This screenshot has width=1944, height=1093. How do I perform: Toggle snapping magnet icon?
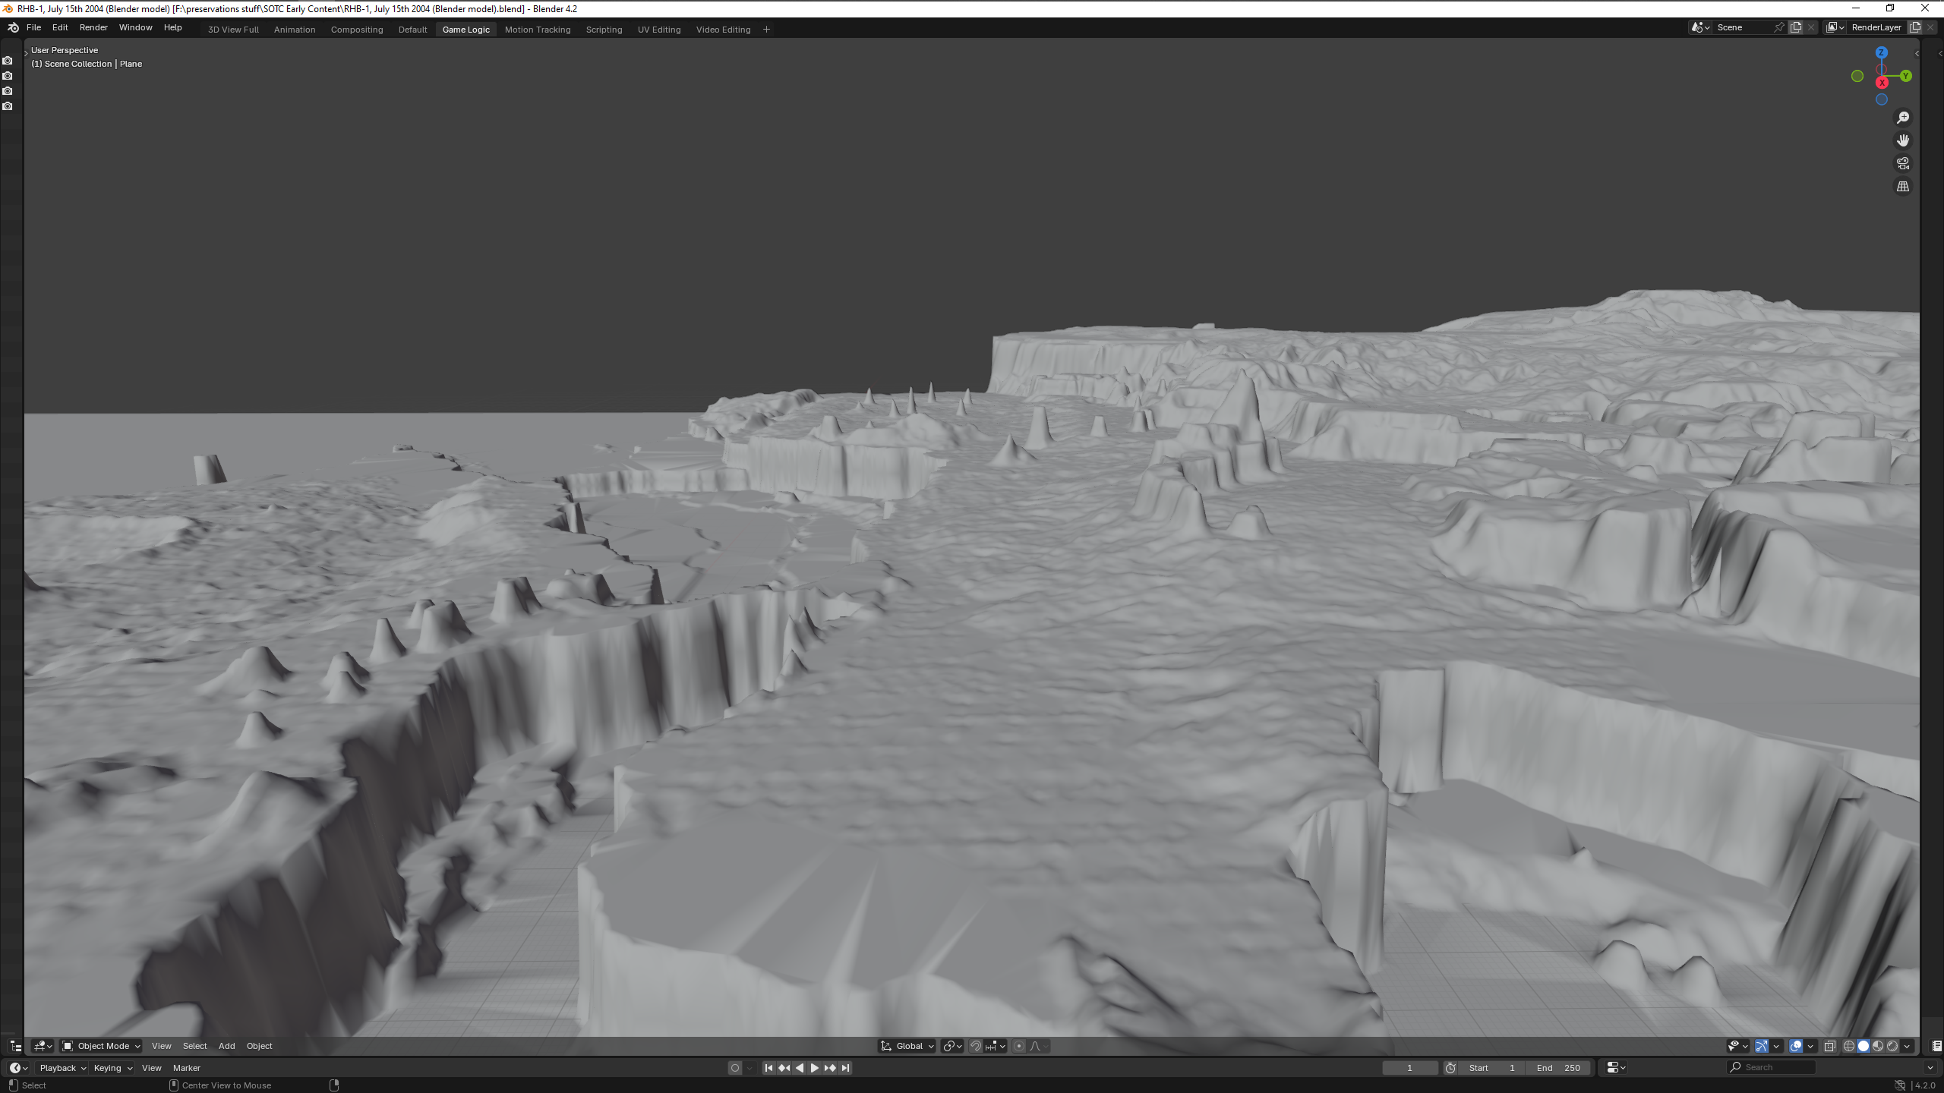(976, 1046)
